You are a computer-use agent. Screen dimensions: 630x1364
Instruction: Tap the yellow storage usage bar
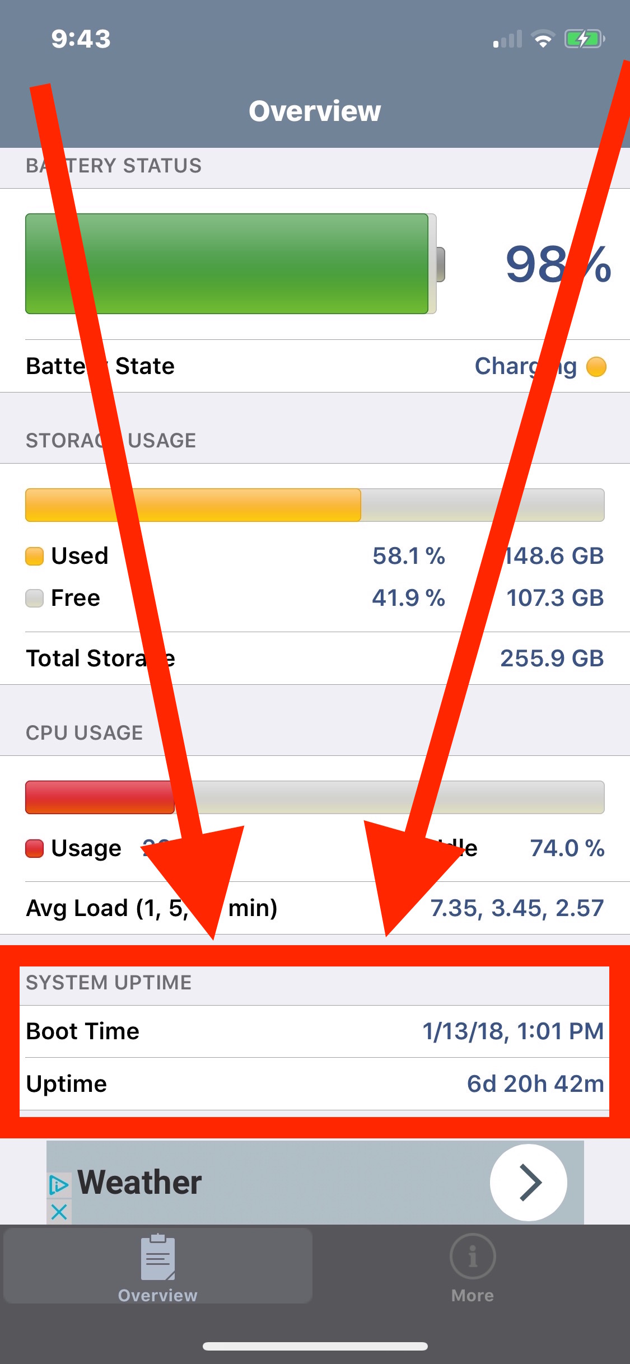(x=193, y=505)
